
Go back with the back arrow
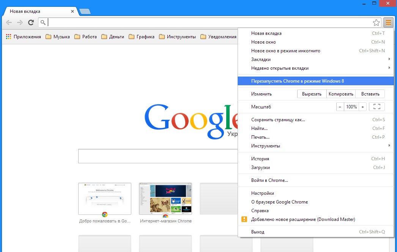tap(9, 22)
